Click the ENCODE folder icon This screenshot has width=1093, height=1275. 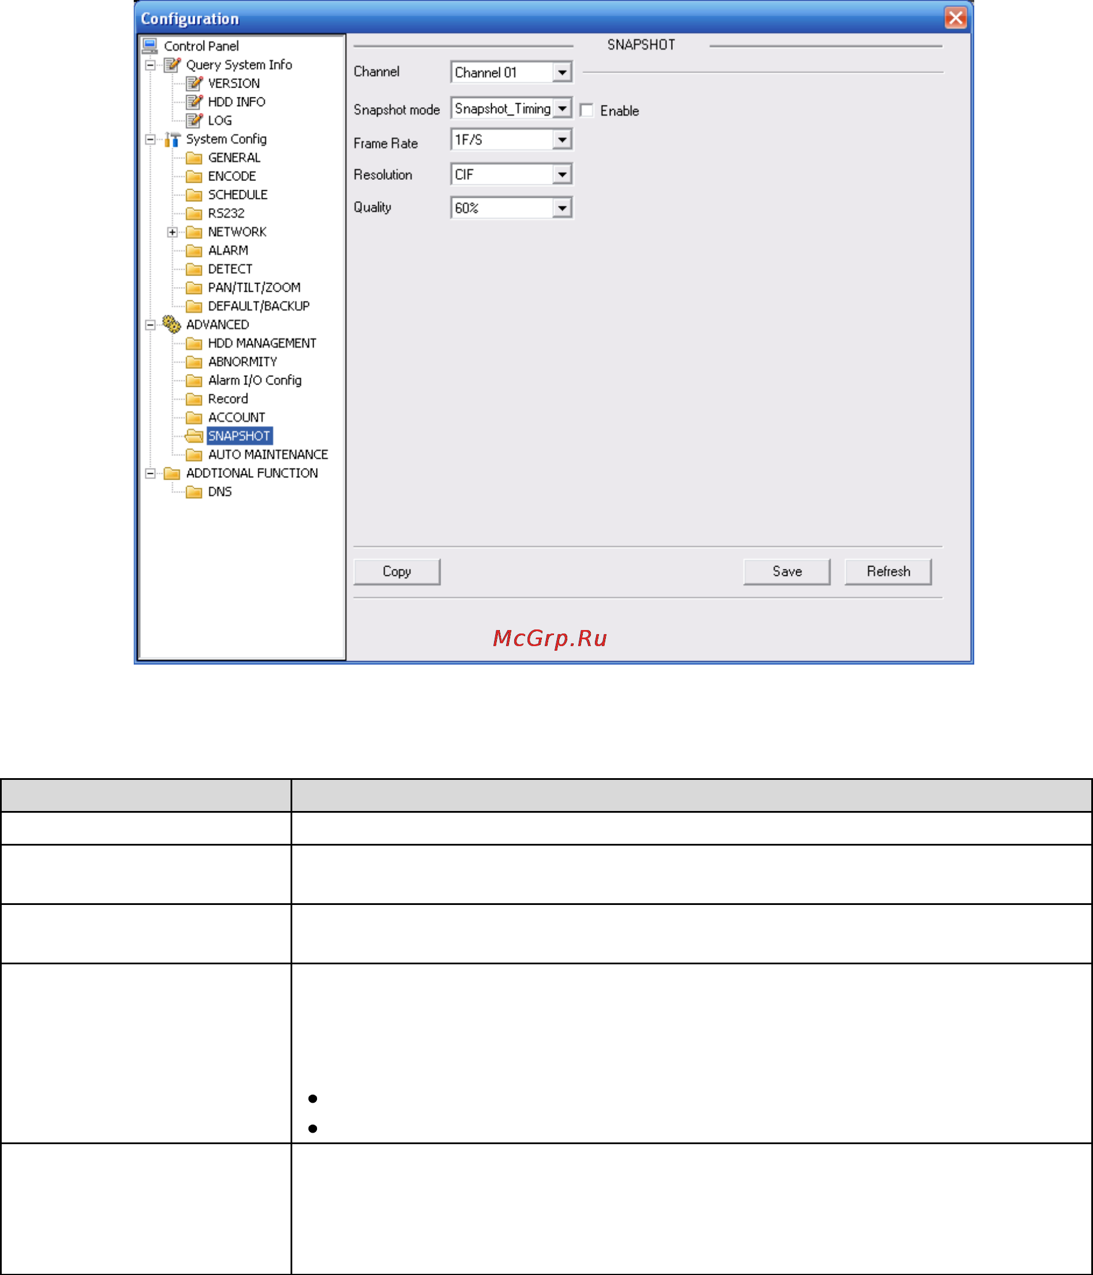click(194, 176)
